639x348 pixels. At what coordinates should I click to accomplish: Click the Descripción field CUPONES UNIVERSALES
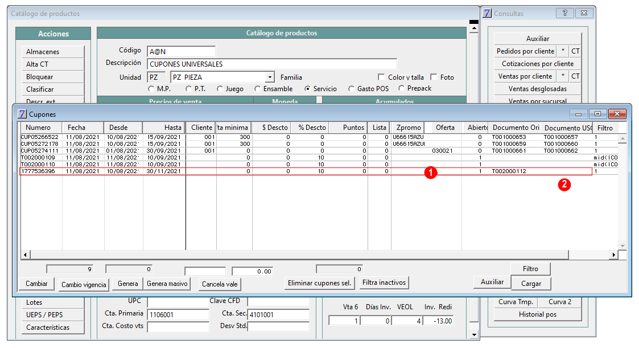(x=272, y=64)
